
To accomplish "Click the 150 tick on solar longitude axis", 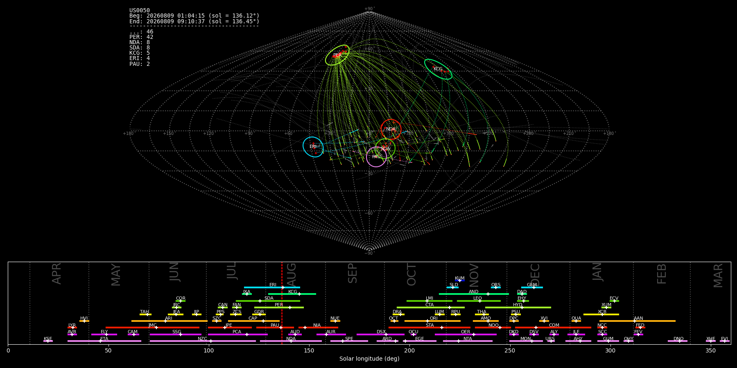I will [309, 350].
